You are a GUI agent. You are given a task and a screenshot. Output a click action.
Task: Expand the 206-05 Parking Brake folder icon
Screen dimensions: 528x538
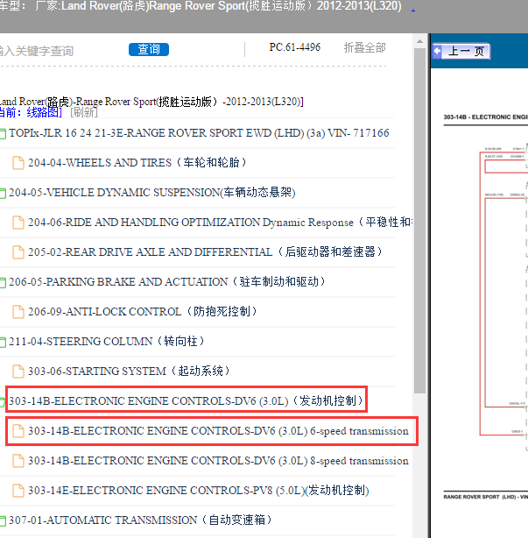coord(3,282)
